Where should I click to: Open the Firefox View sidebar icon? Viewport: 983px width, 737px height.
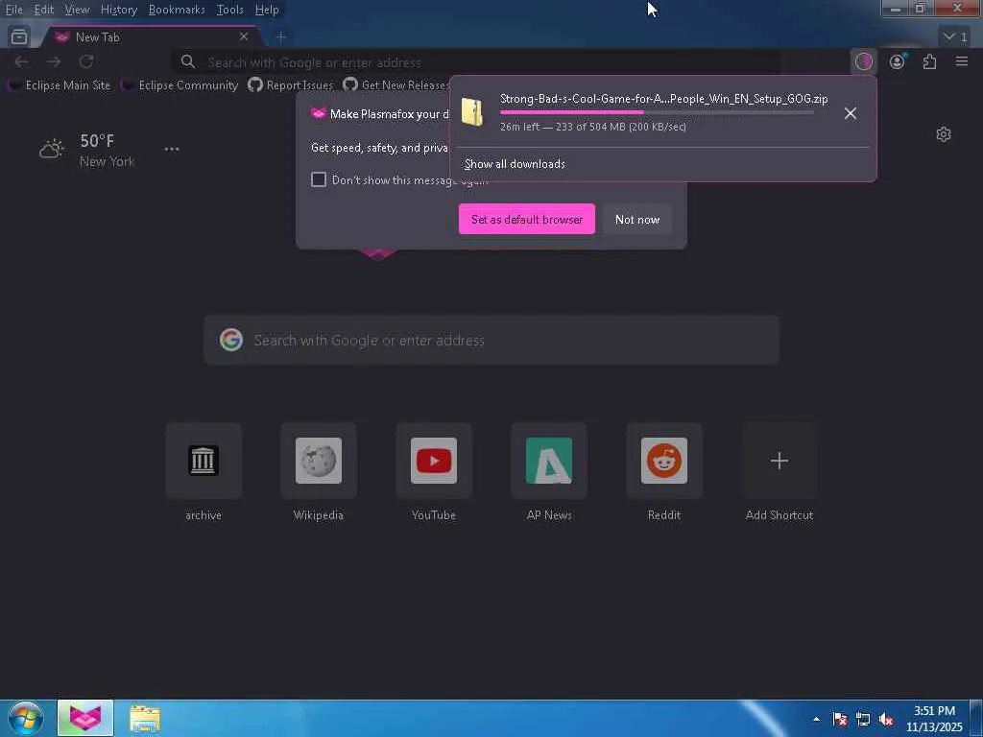coord(19,37)
